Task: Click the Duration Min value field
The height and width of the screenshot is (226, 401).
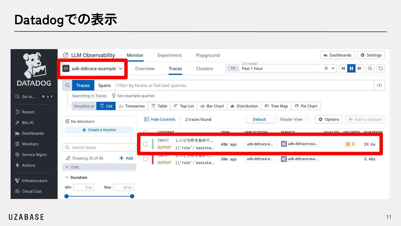Action: point(84,187)
